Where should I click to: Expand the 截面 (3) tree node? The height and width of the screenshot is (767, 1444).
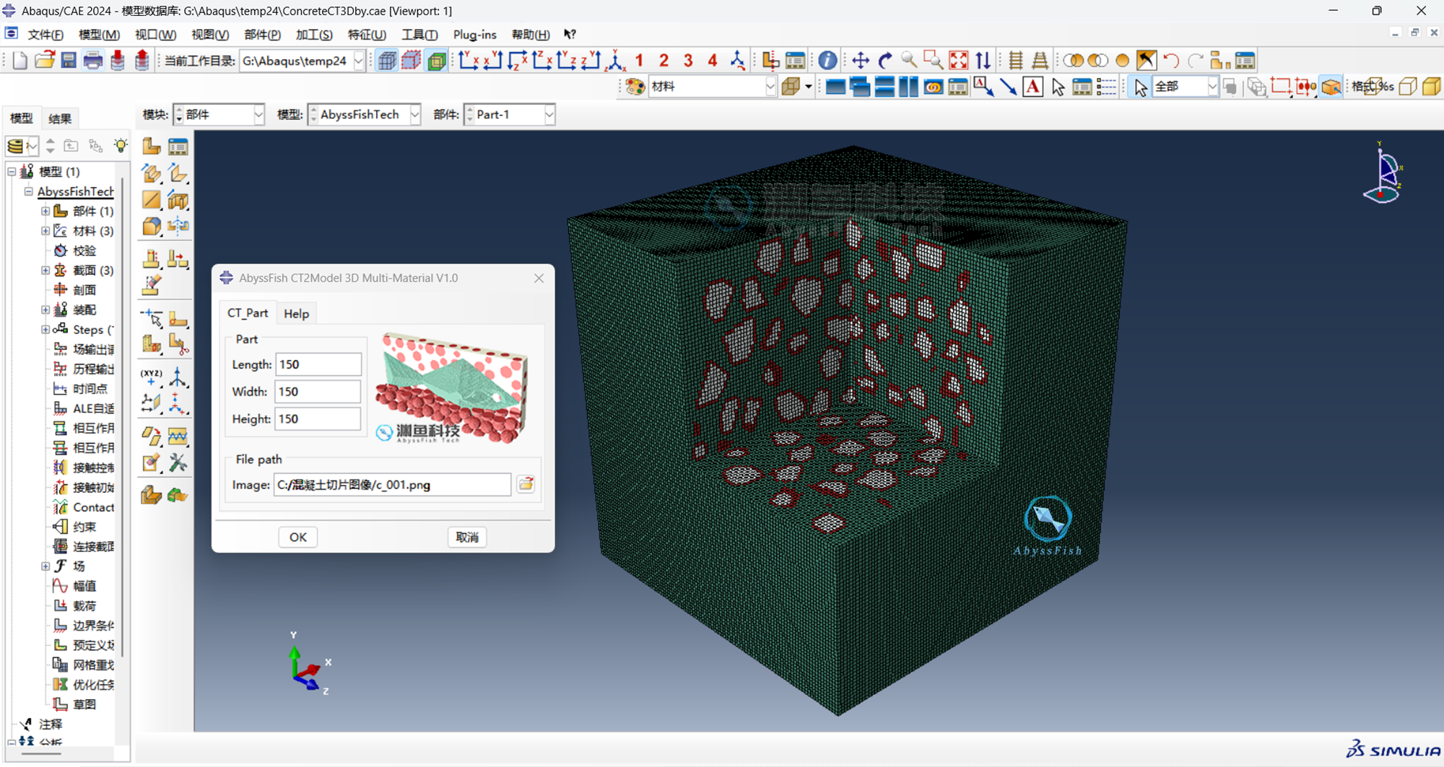pos(45,271)
